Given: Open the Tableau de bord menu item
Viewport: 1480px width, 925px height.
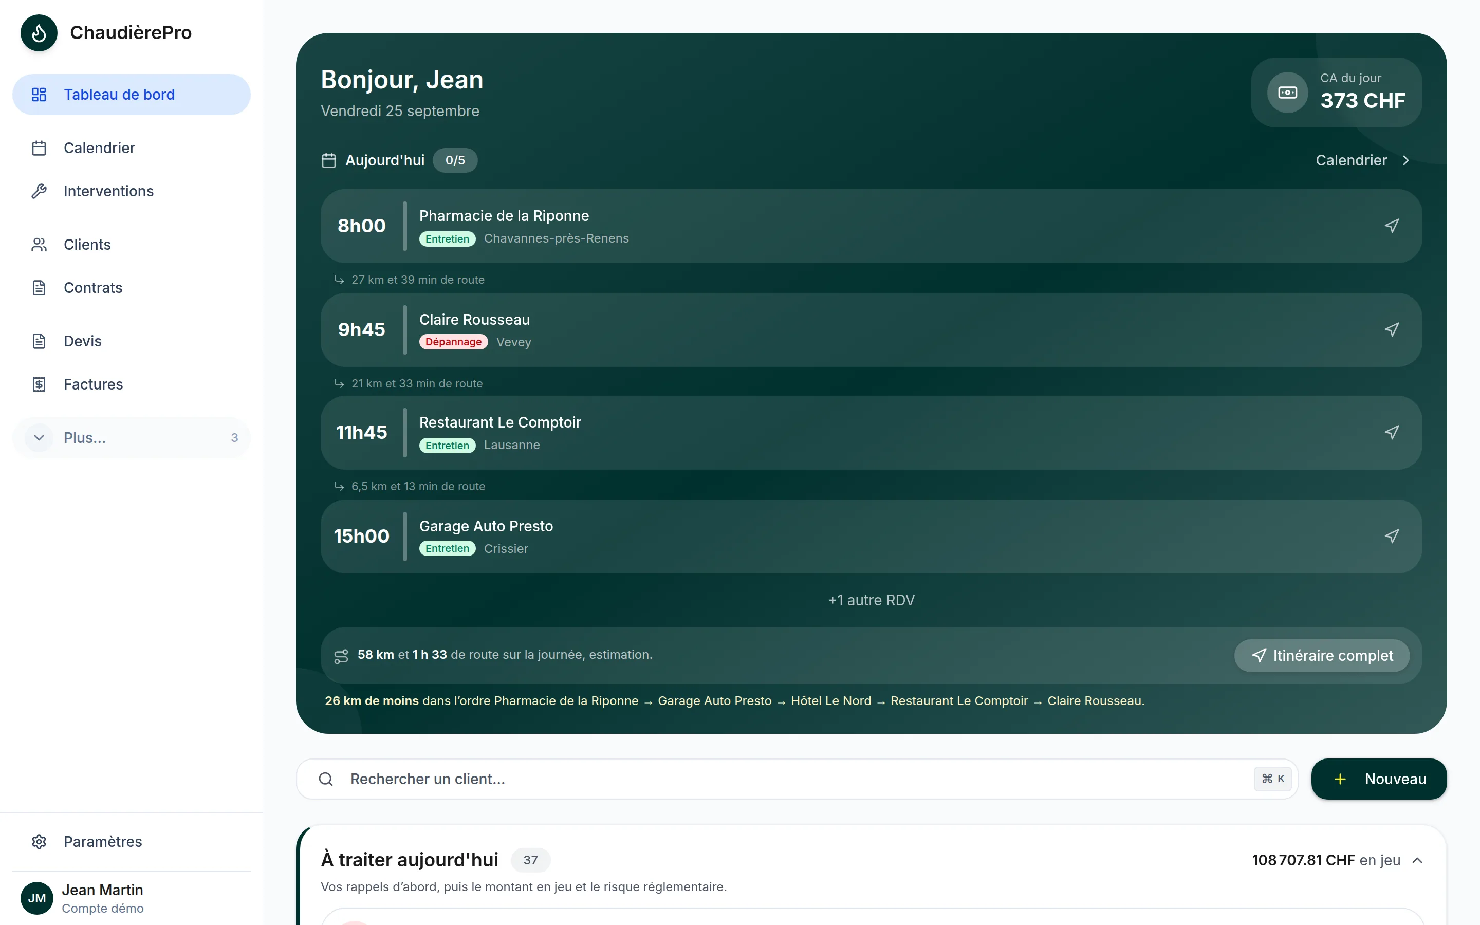Looking at the screenshot, I should pos(131,94).
